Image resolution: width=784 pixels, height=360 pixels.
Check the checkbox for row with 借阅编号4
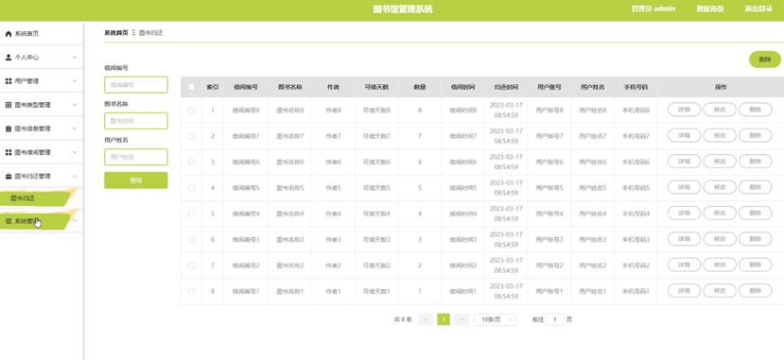(191, 214)
